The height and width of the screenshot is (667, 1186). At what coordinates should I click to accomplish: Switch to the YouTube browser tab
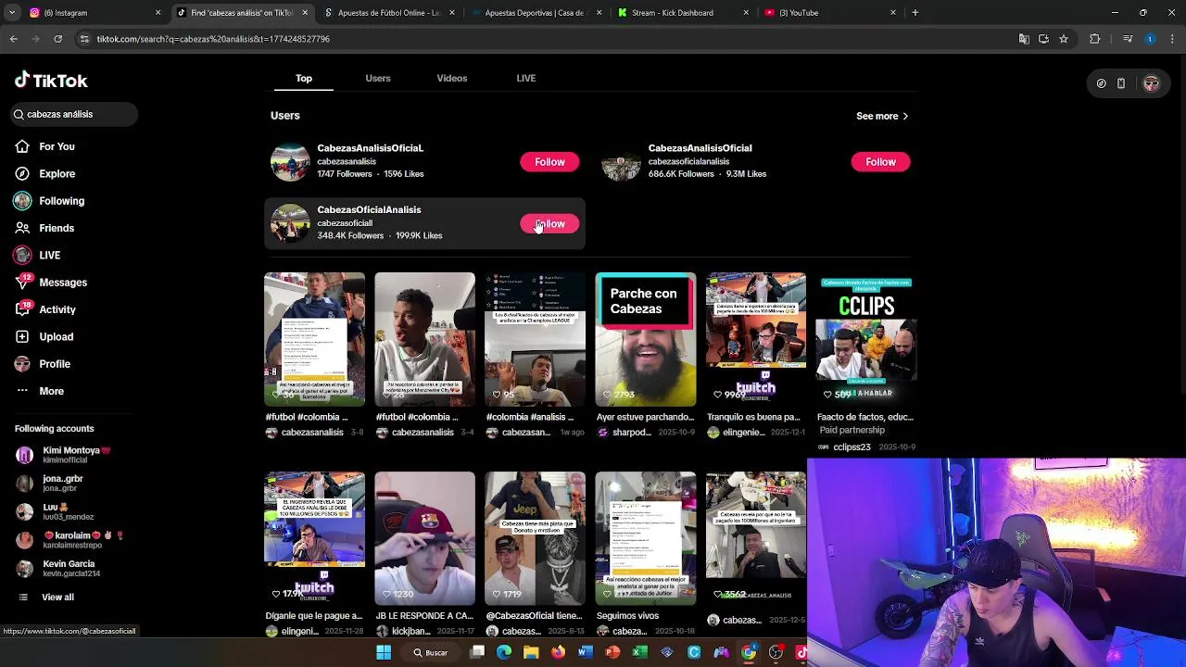click(829, 13)
